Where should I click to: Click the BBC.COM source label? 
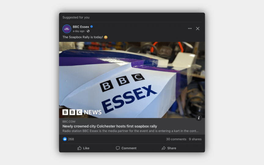click(69, 122)
